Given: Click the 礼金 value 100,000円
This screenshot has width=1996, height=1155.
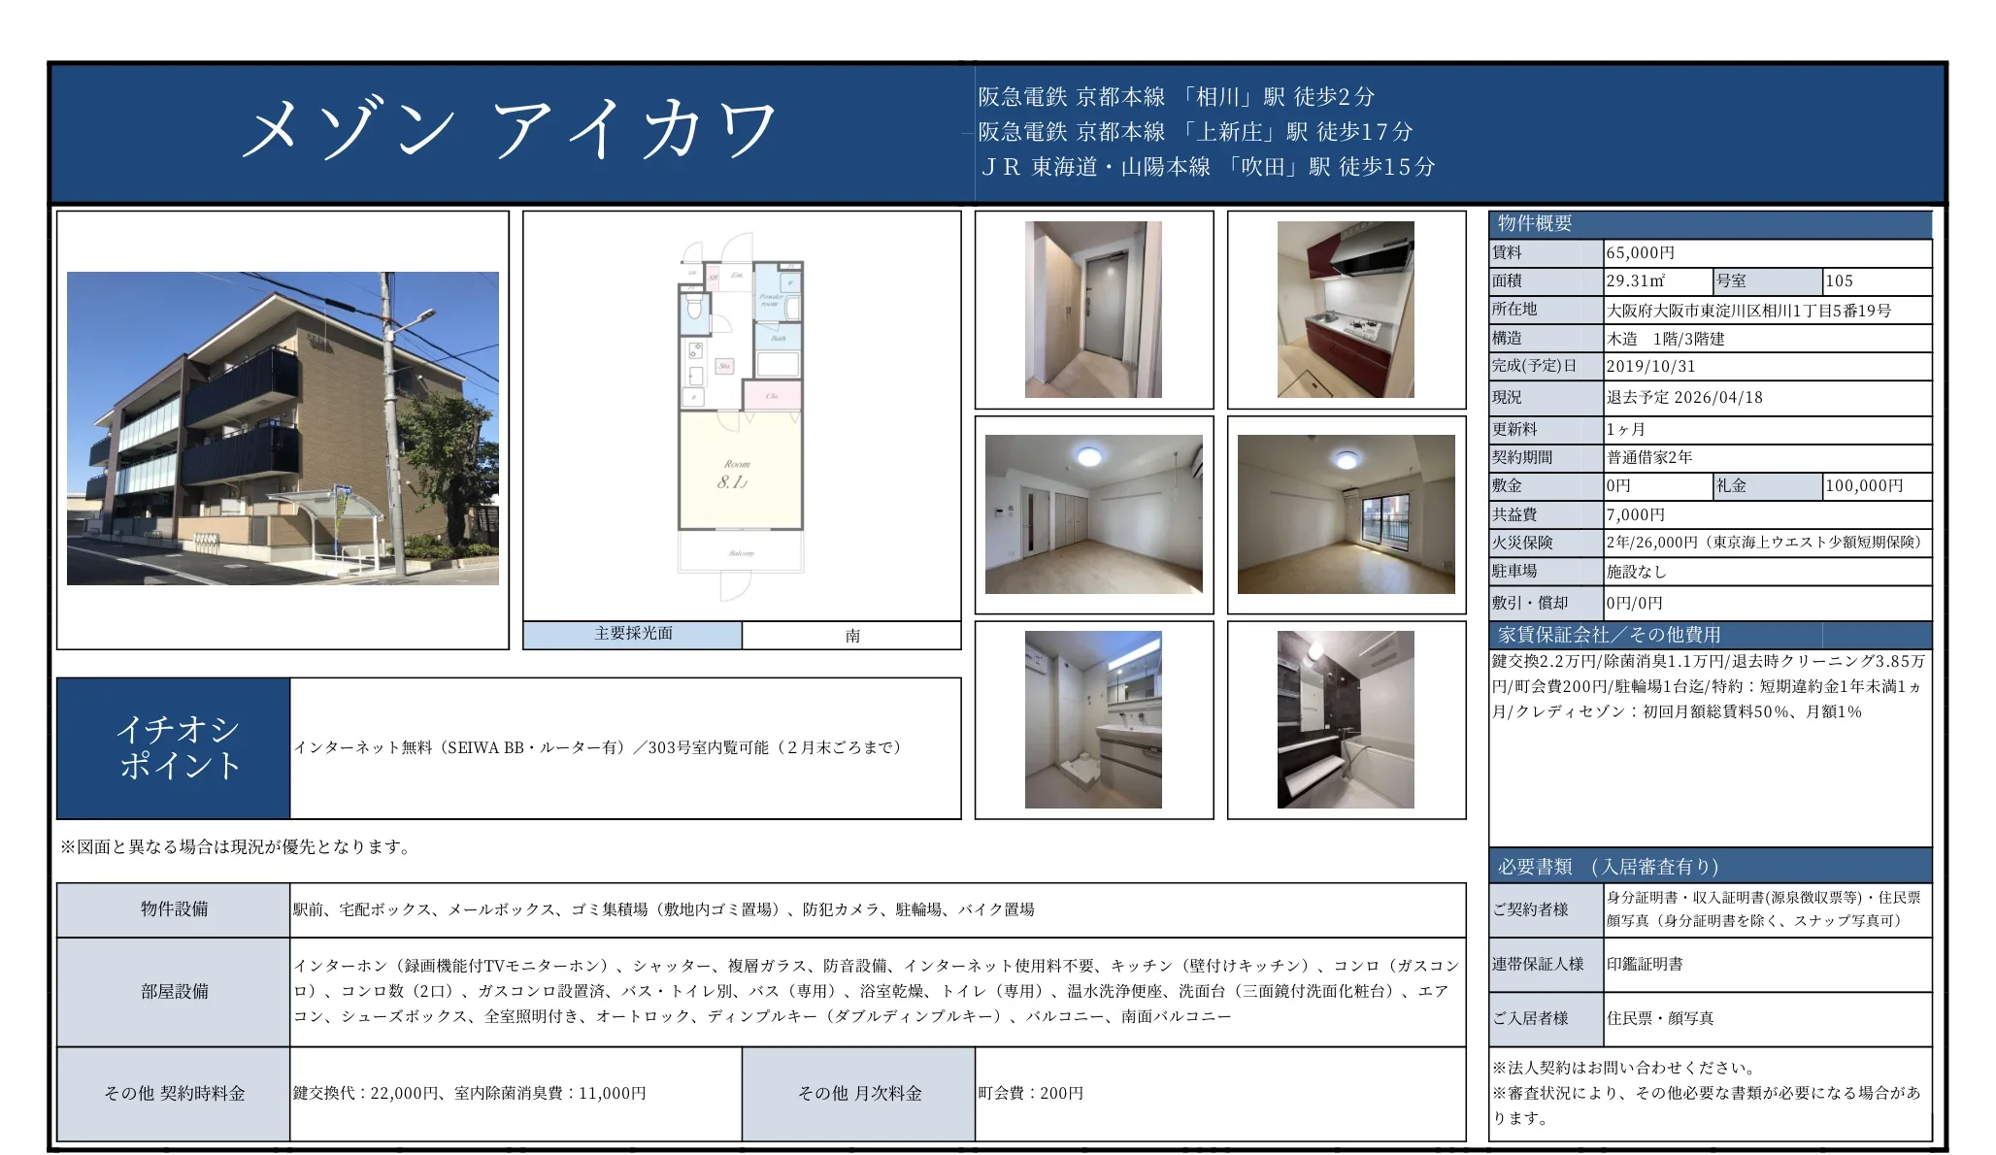Looking at the screenshot, I should [1864, 486].
